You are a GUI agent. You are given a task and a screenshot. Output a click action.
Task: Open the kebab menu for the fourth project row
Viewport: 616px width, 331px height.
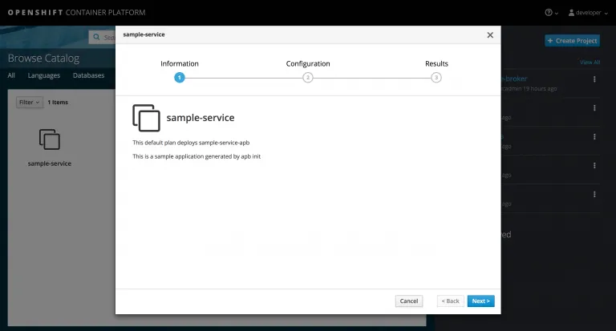pos(594,166)
